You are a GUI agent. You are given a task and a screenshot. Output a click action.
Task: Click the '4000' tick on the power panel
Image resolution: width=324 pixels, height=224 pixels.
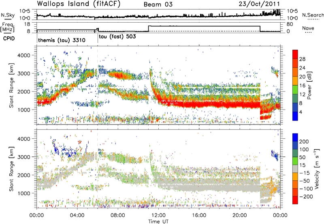click(x=23, y=55)
